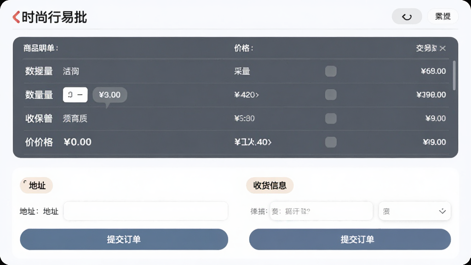
Task: Select the 收货信息 tab pill
Action: pyautogui.click(x=270, y=185)
